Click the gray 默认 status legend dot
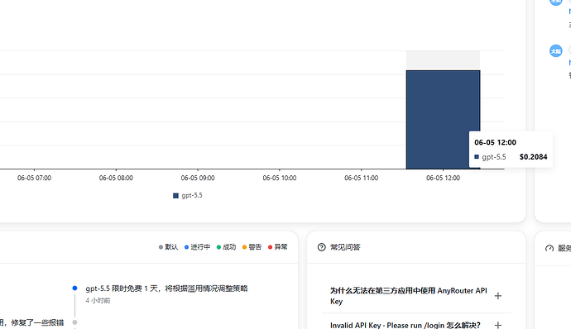This screenshot has width=571, height=329. click(161, 247)
